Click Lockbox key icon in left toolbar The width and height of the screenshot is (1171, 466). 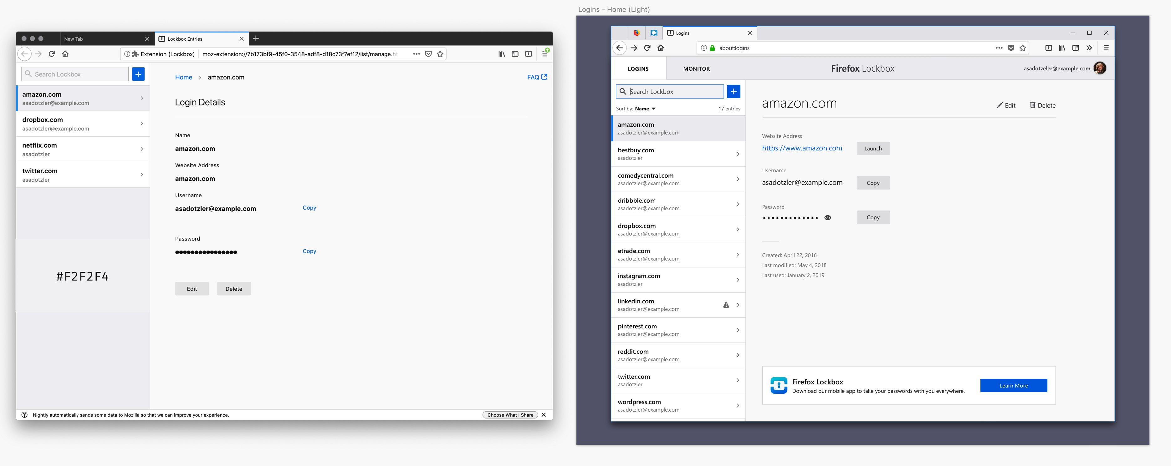528,54
